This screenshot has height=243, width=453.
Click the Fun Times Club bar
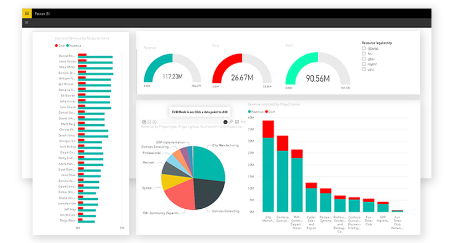pyautogui.click(x=368, y=205)
